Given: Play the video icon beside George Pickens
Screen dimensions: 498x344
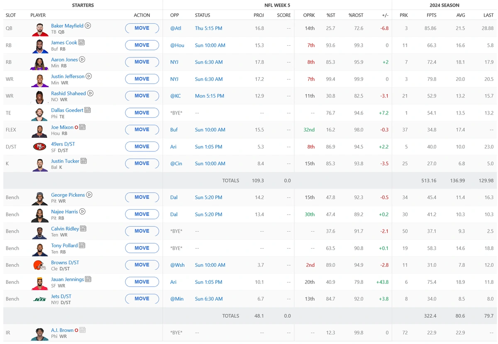Looking at the screenshot, I should coord(89,195).
